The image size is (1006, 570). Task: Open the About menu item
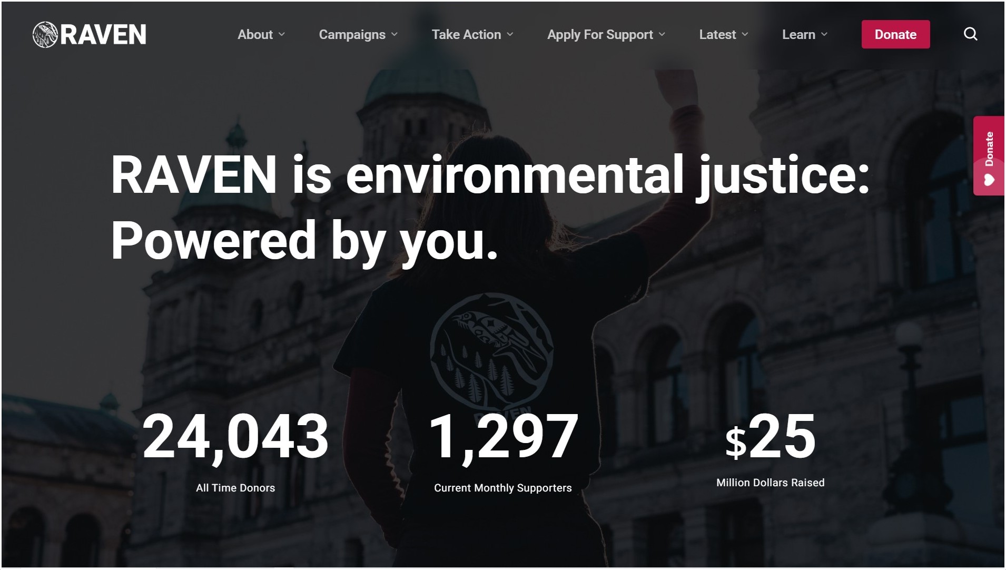(x=255, y=35)
